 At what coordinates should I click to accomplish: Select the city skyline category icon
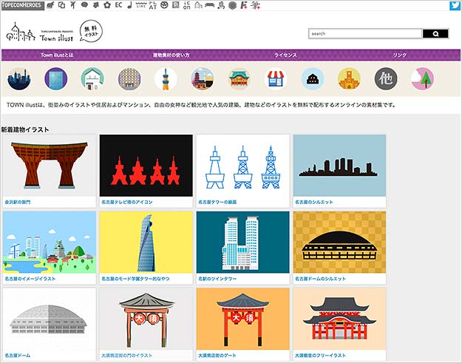[x=19, y=78]
